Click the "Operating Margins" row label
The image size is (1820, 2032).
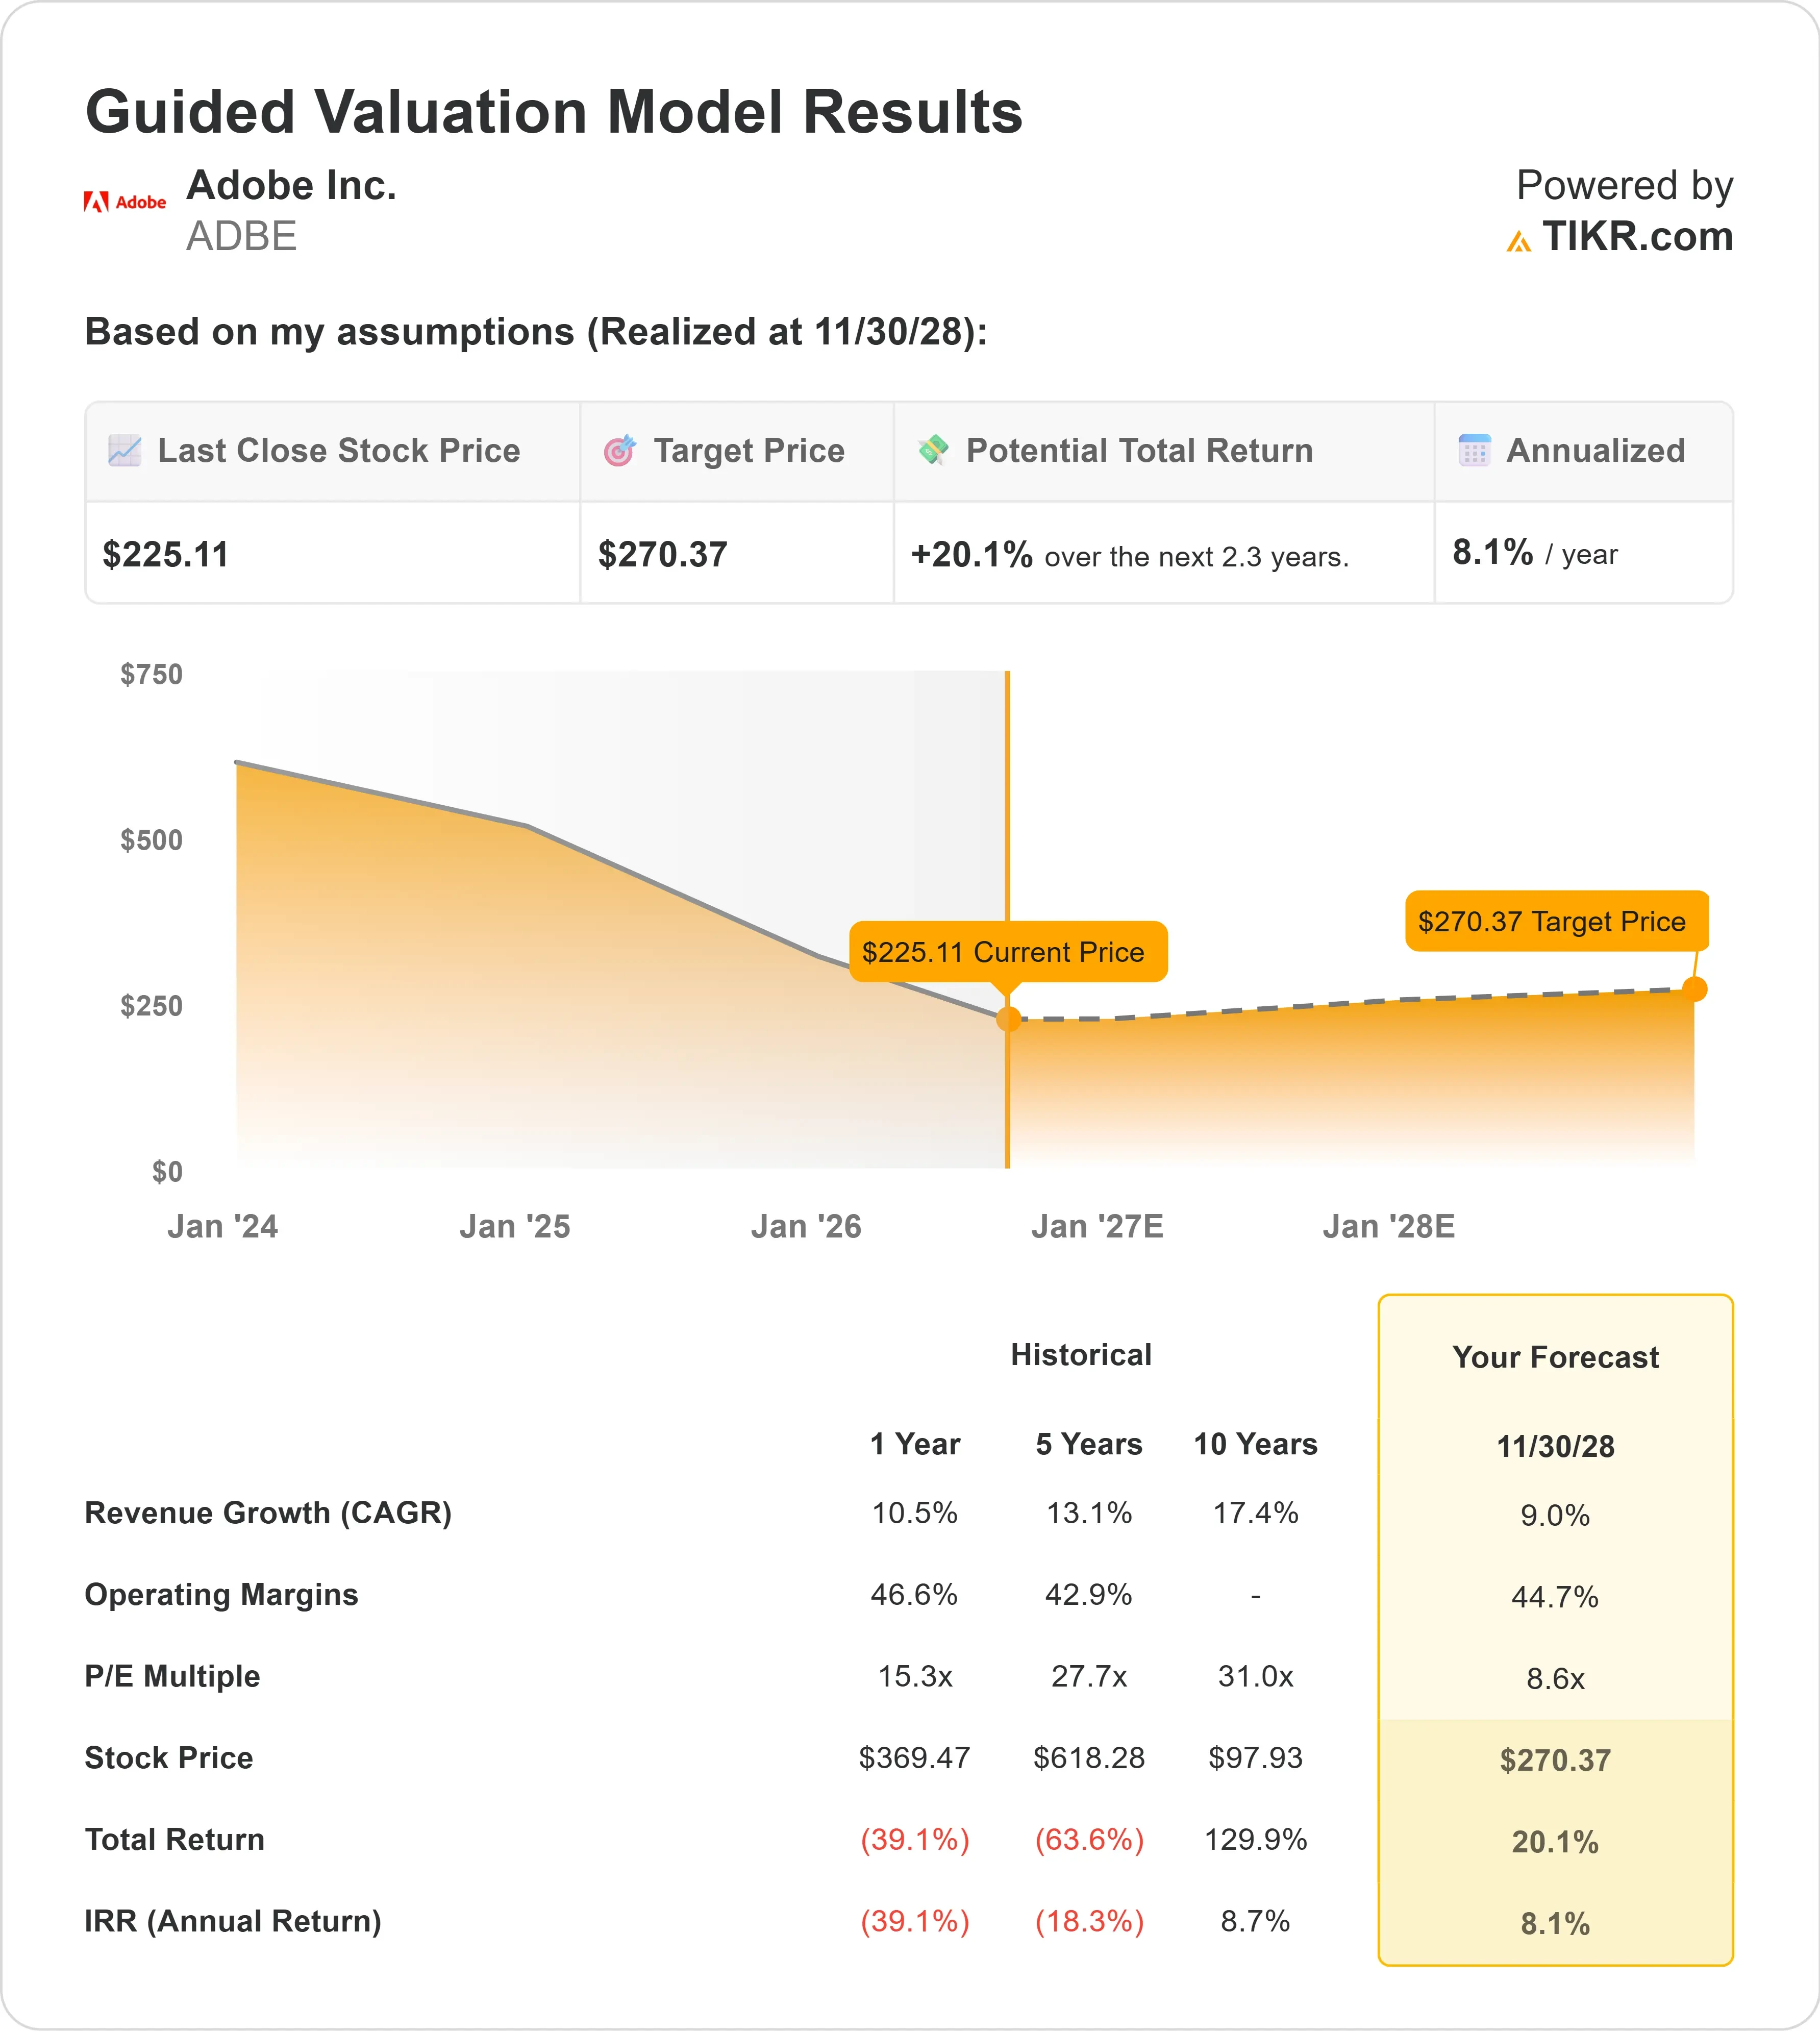(222, 1595)
